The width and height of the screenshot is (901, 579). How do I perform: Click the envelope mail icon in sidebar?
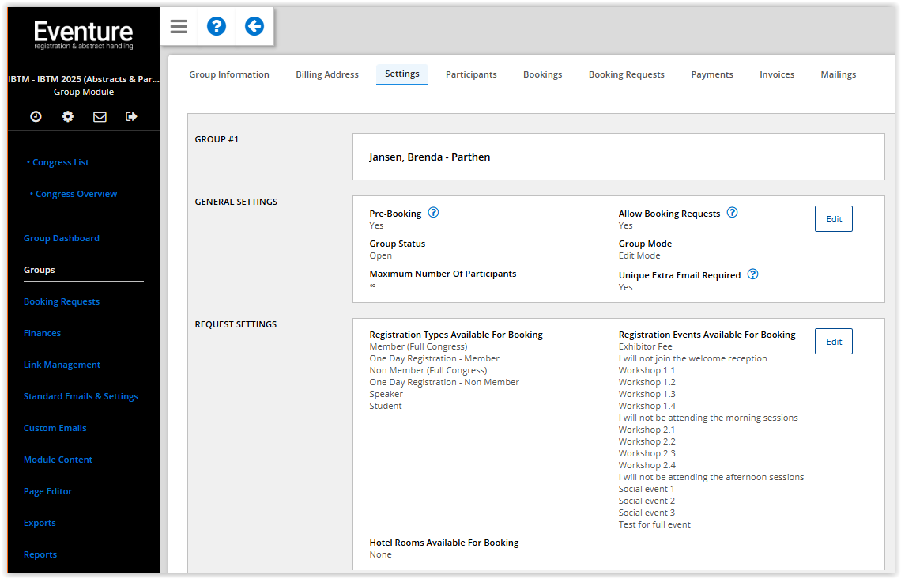[100, 116]
